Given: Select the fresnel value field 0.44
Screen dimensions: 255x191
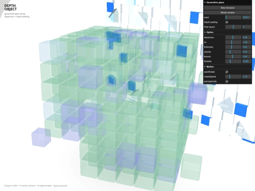Looking at the screenshot, I should 246,57.
